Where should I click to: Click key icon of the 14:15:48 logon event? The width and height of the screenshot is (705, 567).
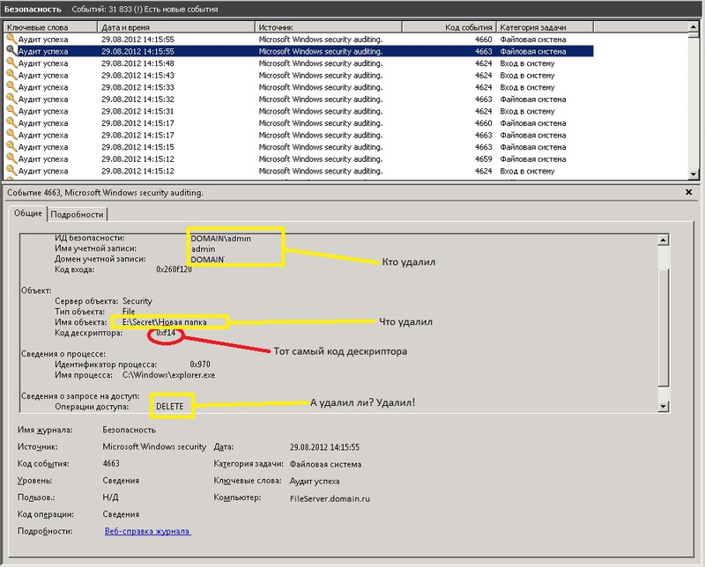click(x=11, y=63)
